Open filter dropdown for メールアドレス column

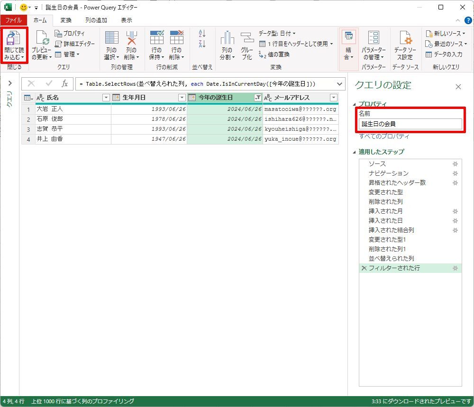[x=334, y=98]
